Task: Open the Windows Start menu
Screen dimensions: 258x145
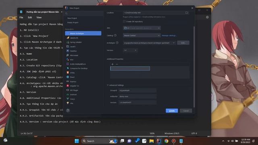Action: tap(77, 141)
